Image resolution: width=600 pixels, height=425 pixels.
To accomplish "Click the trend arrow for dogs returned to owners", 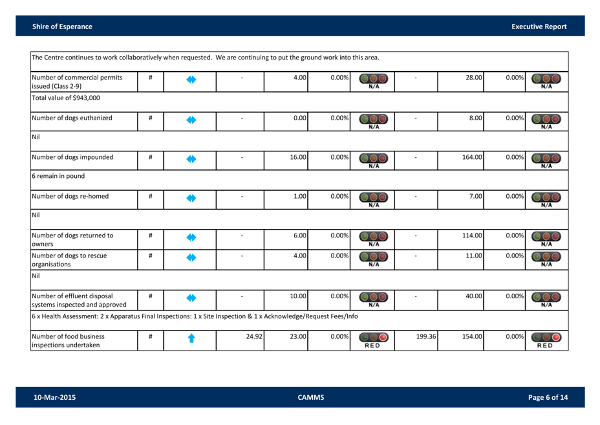I will tap(191, 237).
